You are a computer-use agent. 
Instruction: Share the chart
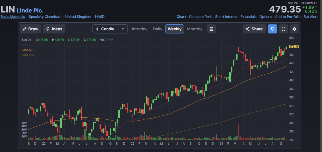[x=254, y=29]
